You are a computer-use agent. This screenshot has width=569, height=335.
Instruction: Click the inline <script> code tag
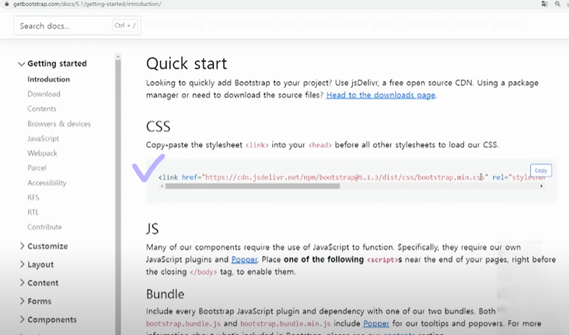382,260
